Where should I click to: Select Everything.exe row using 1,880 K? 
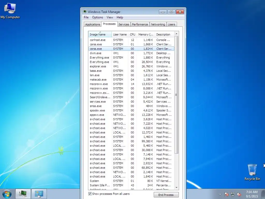click(x=131, y=58)
